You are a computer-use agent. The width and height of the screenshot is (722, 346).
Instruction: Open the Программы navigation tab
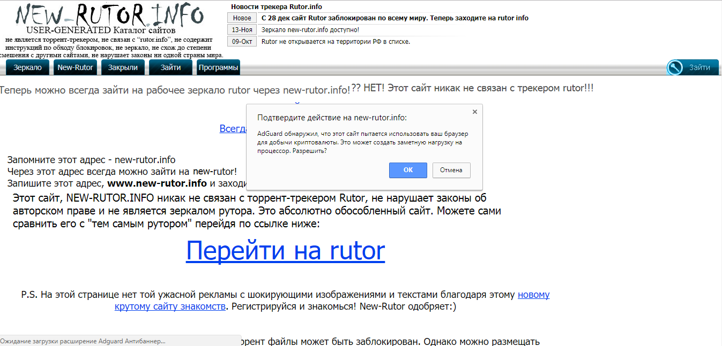(x=218, y=67)
